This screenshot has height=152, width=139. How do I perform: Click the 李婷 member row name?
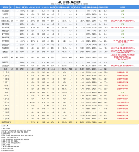click(x=7, y=86)
